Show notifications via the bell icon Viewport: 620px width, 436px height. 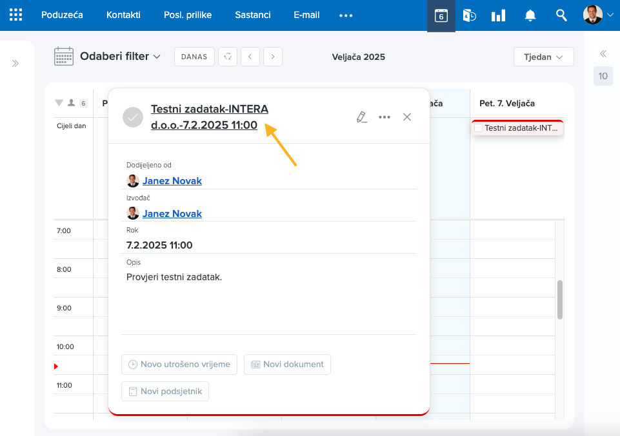pyautogui.click(x=530, y=15)
